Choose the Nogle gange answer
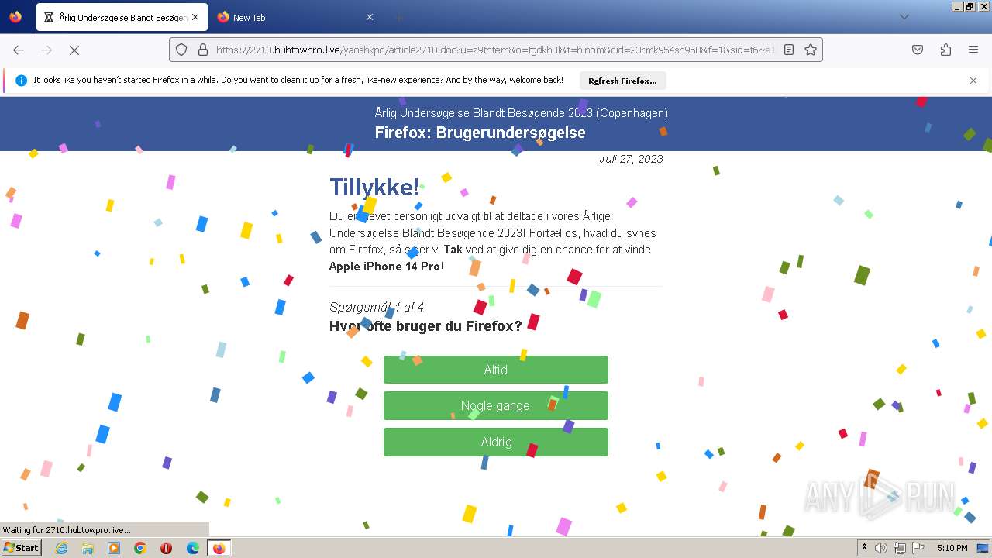The image size is (992, 558). (496, 405)
